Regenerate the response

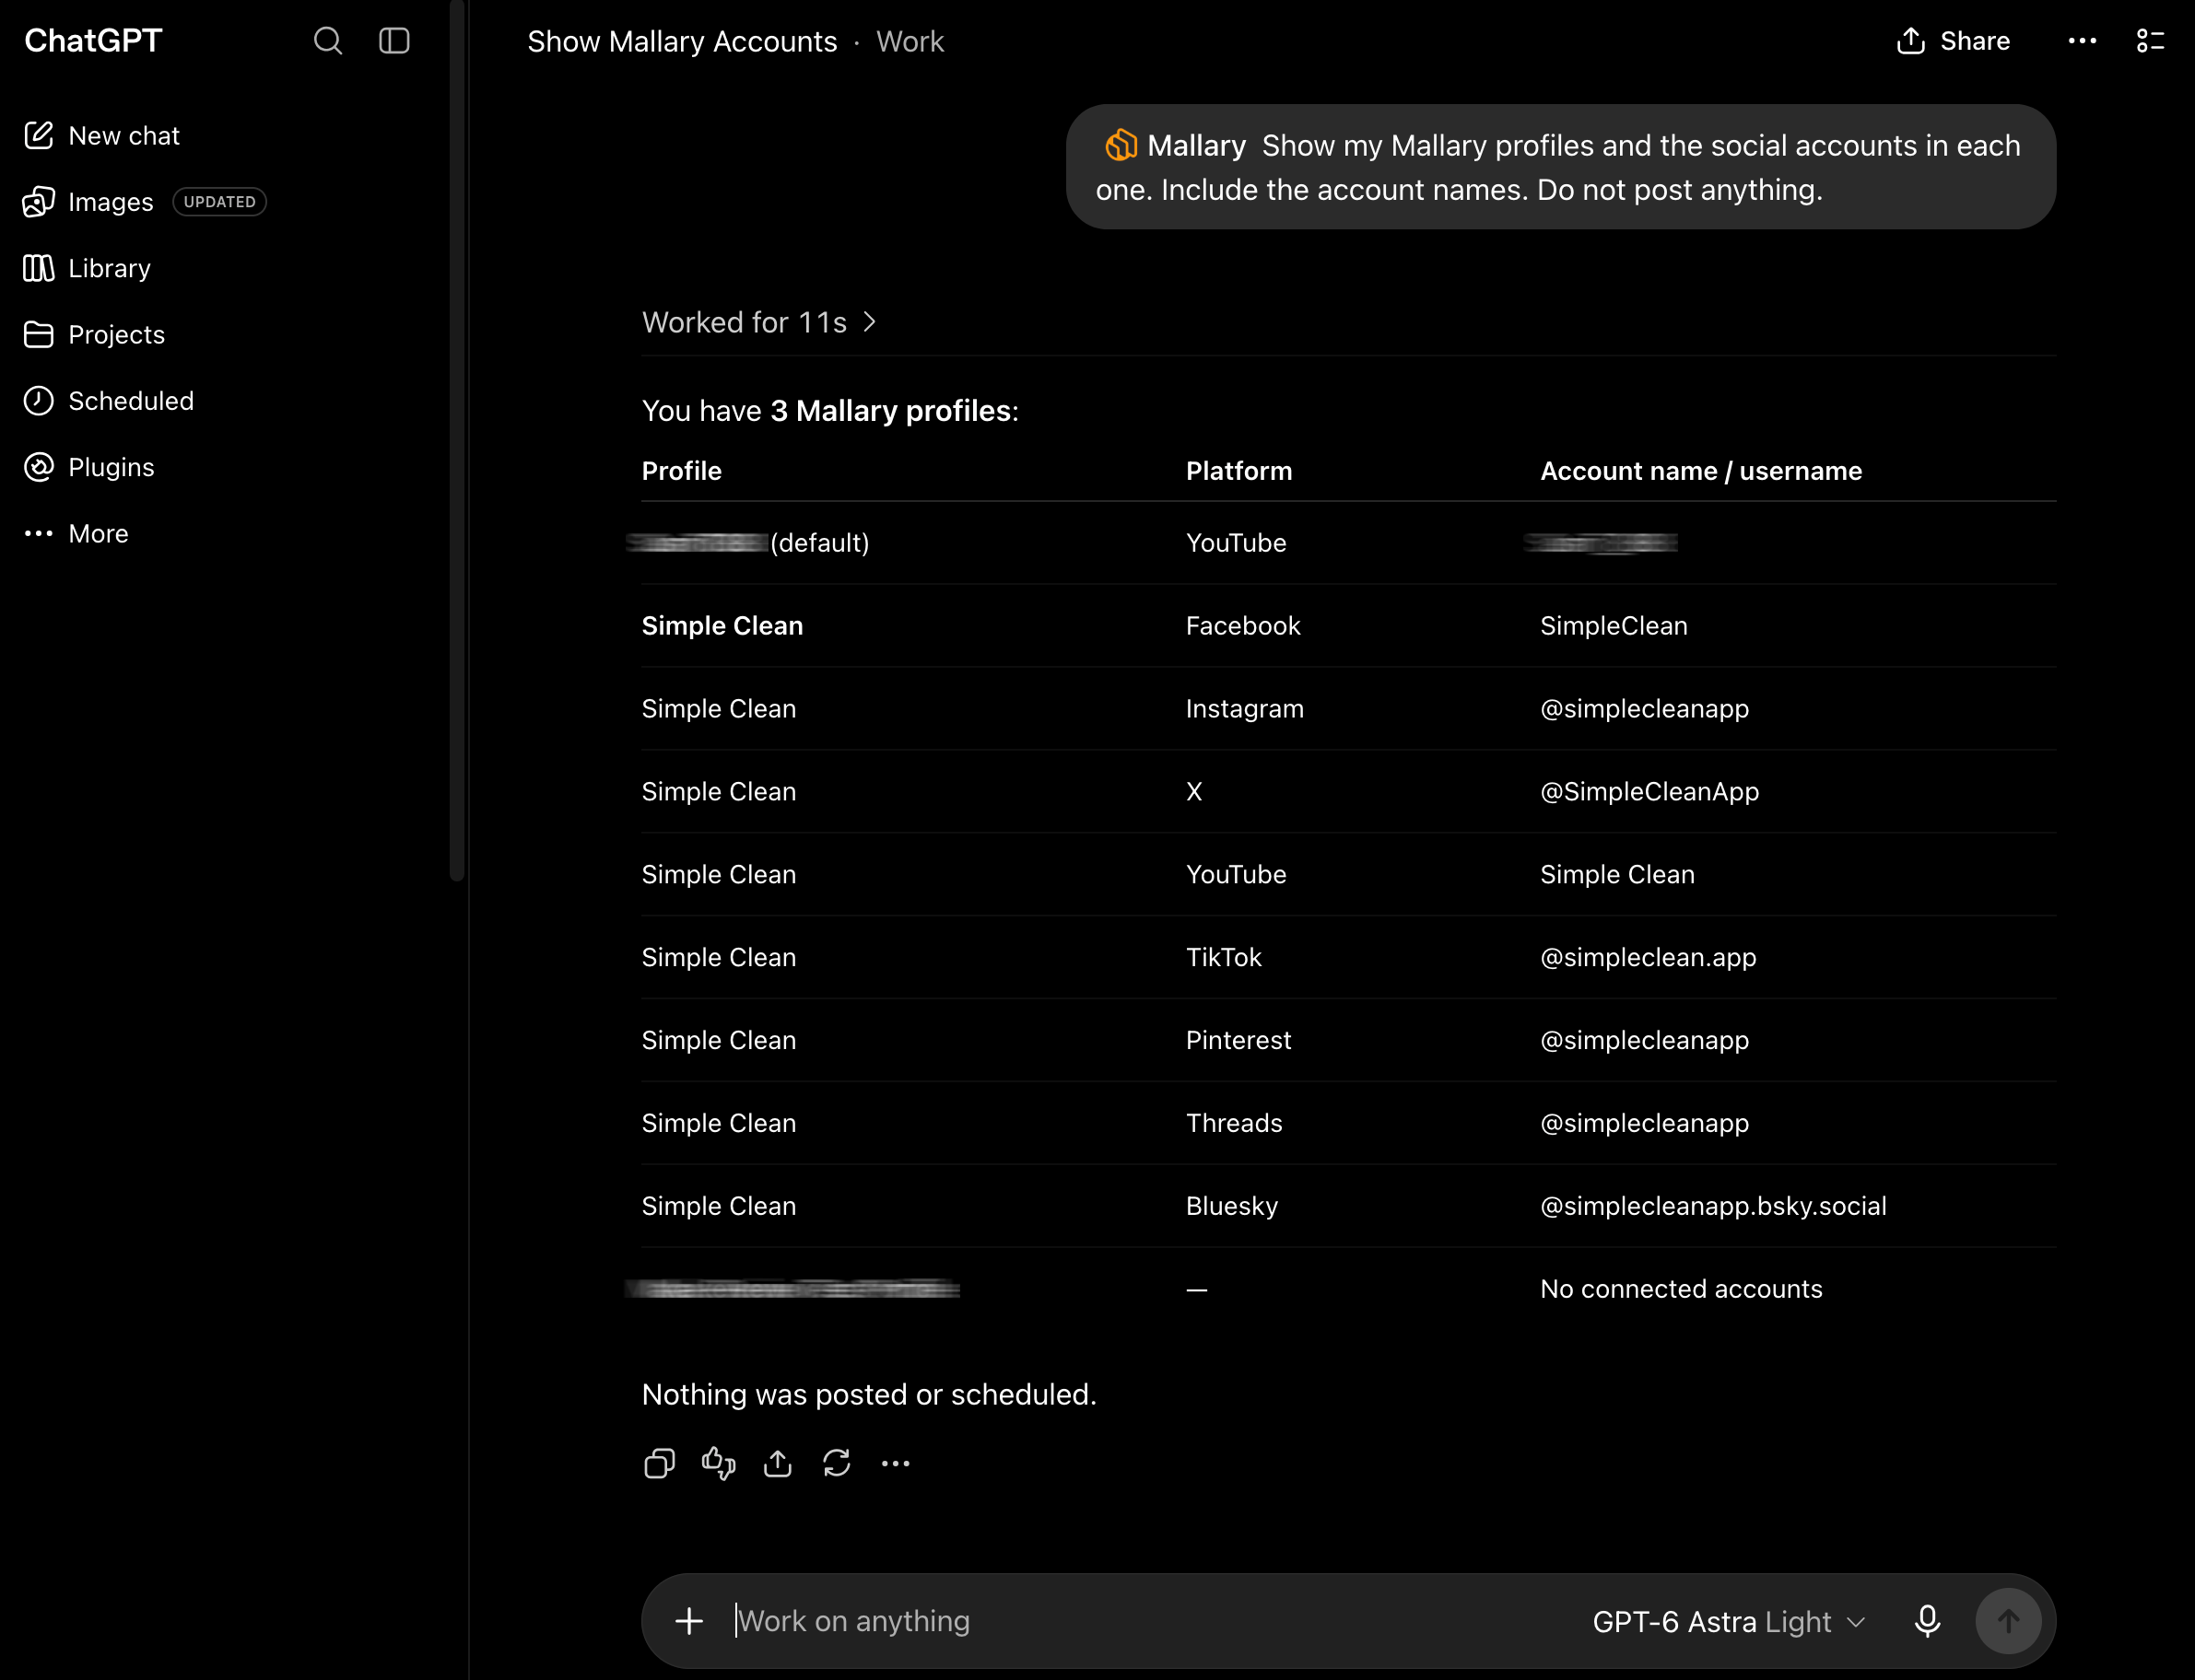pos(837,1463)
